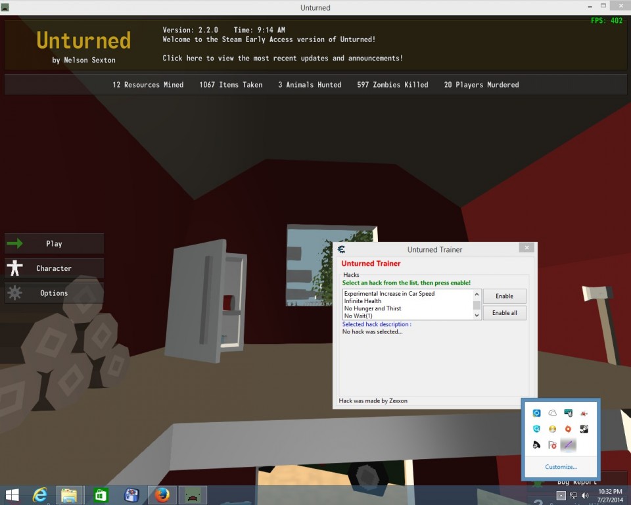Click the blue floppy-disk taskbar icon
This screenshot has height=505, width=631.
point(131,495)
